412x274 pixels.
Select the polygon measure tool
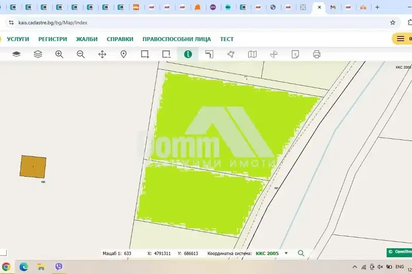tap(231, 54)
